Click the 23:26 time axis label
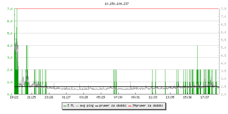 tap(49, 97)
